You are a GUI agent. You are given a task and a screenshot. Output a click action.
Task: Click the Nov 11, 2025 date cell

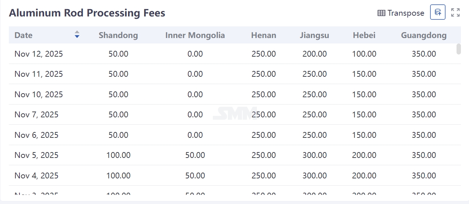click(39, 74)
